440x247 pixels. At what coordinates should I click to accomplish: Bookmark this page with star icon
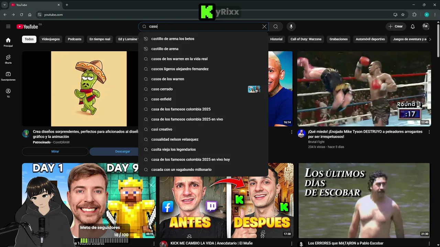pyautogui.click(x=403, y=15)
